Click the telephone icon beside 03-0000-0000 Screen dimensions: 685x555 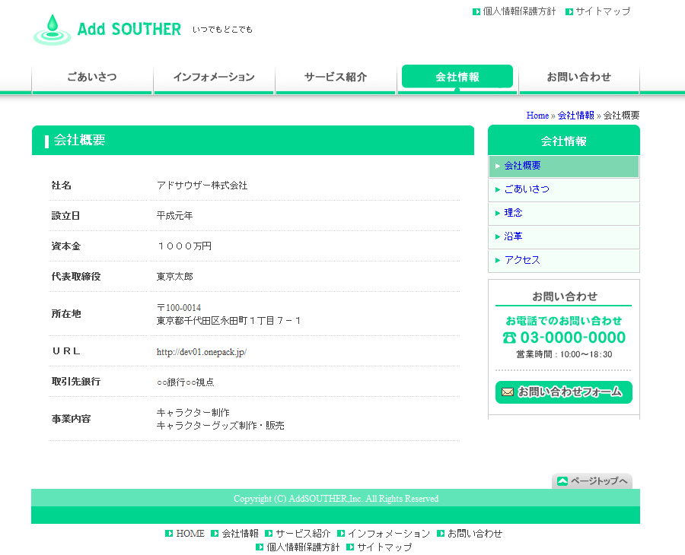pos(509,338)
